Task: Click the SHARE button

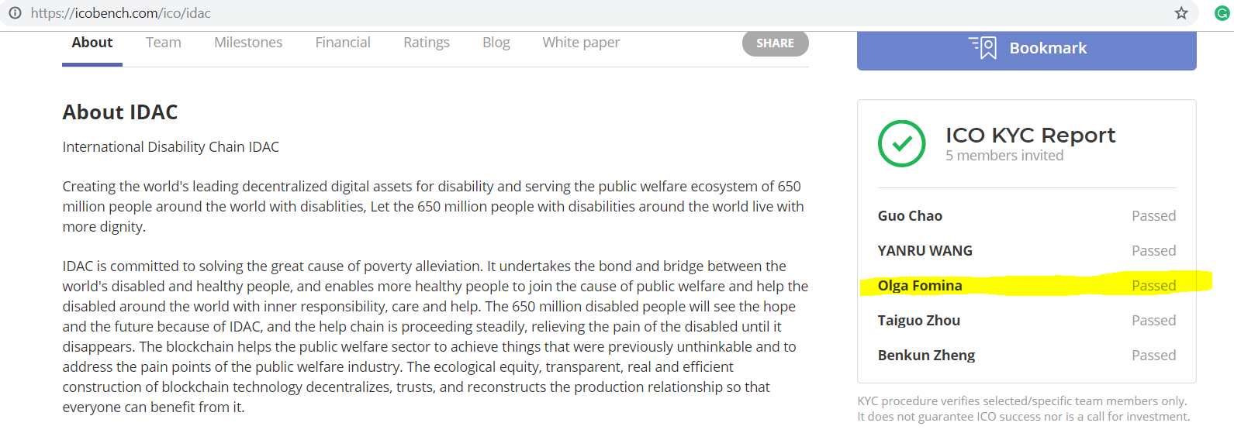Action: tap(775, 43)
